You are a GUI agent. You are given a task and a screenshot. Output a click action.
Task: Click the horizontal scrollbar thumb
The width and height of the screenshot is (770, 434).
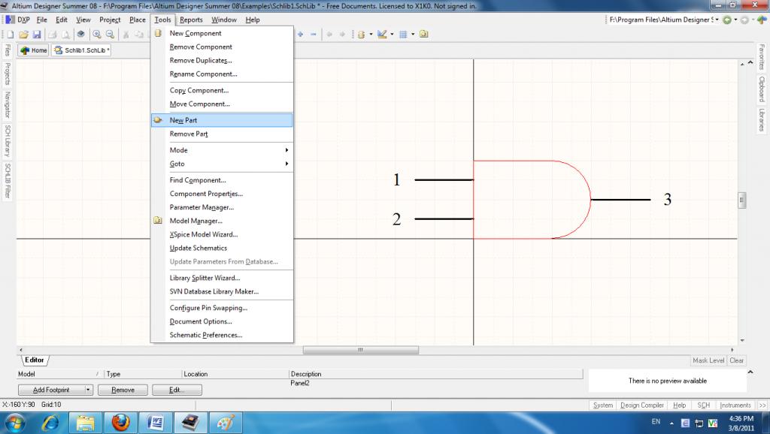360,350
